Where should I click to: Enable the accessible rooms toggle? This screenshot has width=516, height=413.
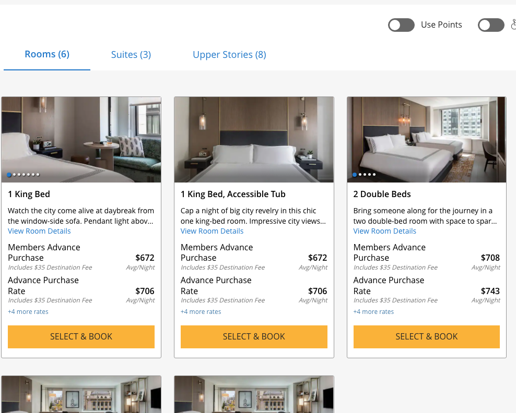coord(491,25)
